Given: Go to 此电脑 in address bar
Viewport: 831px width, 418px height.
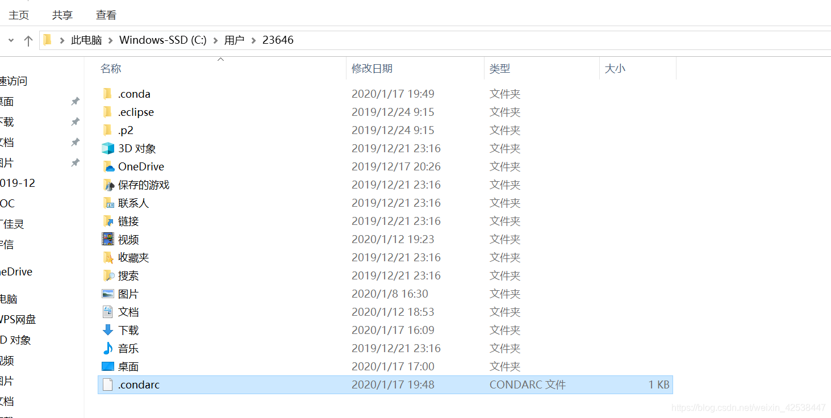Looking at the screenshot, I should (86, 40).
